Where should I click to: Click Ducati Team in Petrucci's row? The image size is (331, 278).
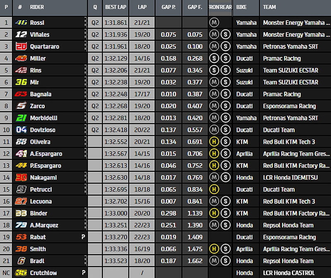[279, 190]
